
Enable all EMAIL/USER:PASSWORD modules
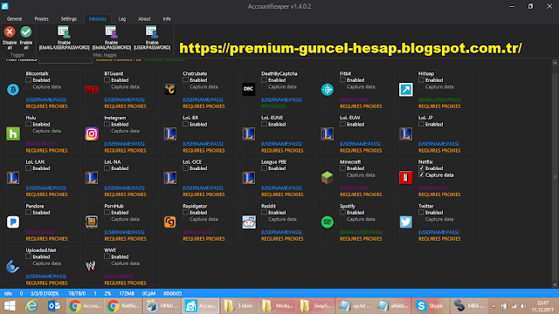pos(64,38)
